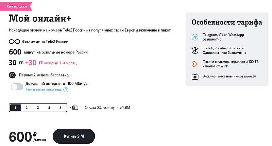Click the Telegram icon in tariff features
Screen dimensions: 272x146
click(195, 37)
